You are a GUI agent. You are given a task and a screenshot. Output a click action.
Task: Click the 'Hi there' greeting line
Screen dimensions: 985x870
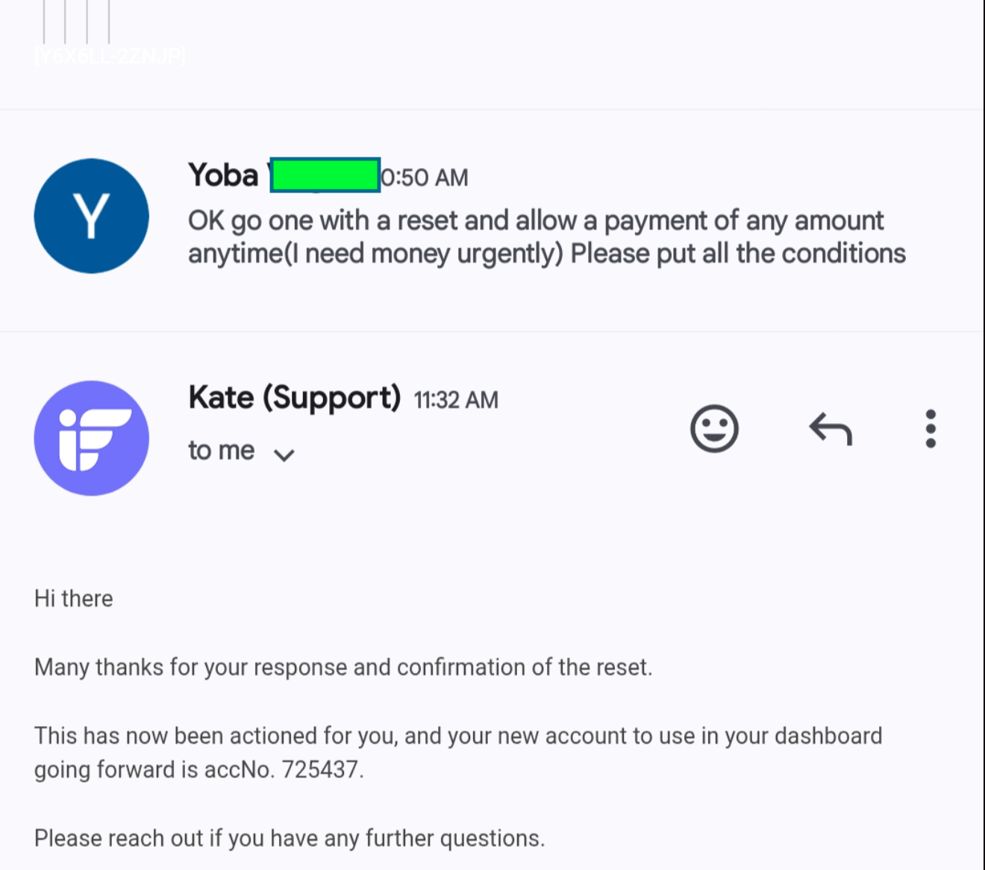pyautogui.click(x=74, y=598)
